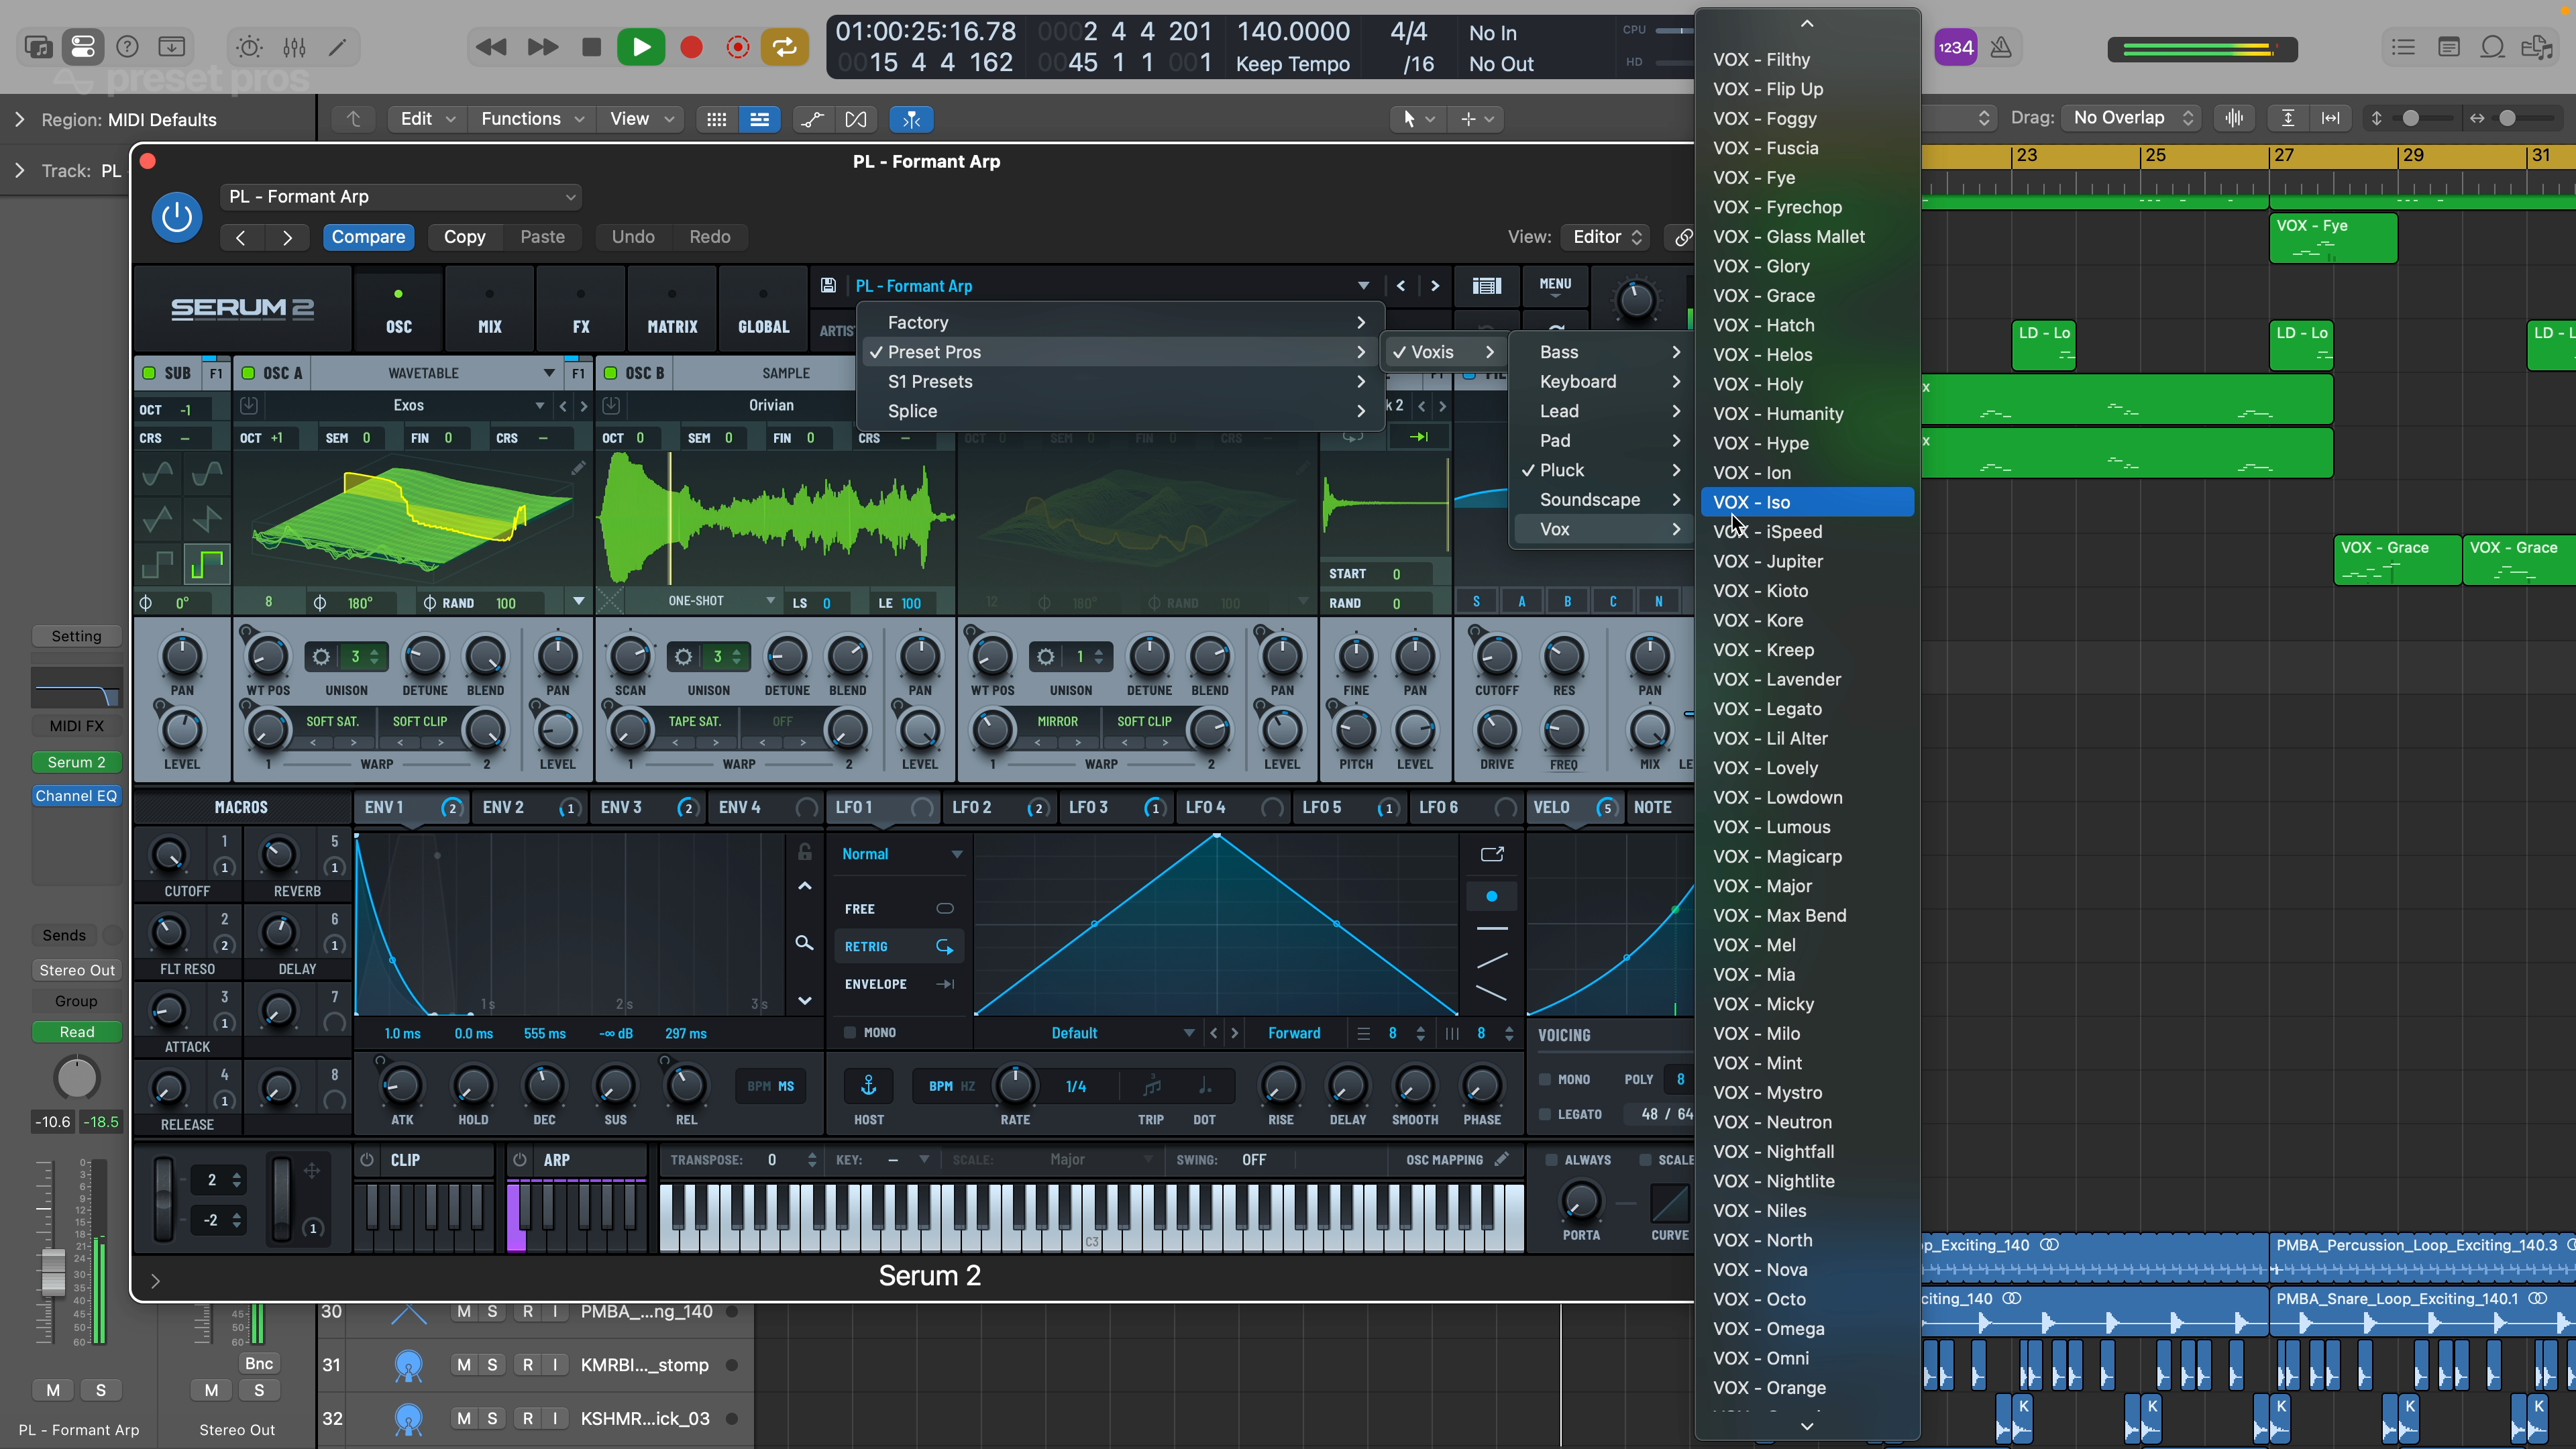
Task: Open the S1 Presets submenu
Action: (1120, 381)
